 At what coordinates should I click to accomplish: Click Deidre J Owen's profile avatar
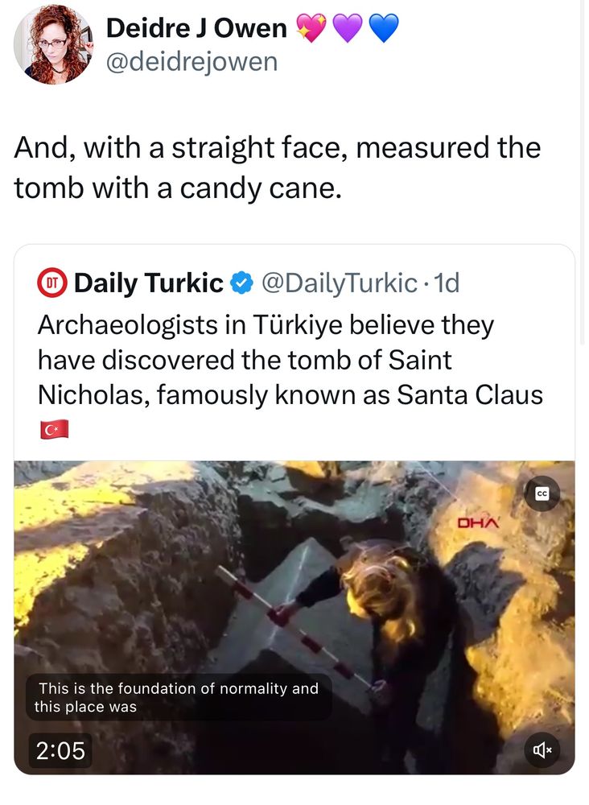[x=52, y=44]
